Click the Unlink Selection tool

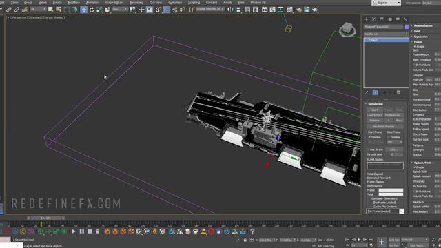tap(17, 10)
